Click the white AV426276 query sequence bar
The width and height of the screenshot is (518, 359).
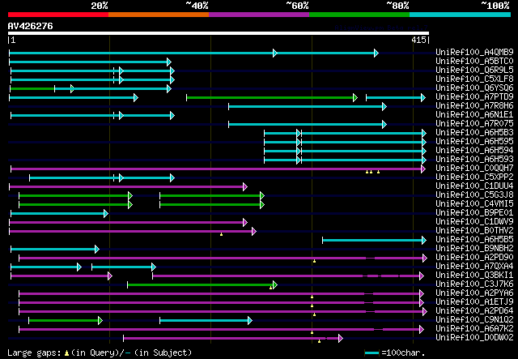[x=219, y=33]
